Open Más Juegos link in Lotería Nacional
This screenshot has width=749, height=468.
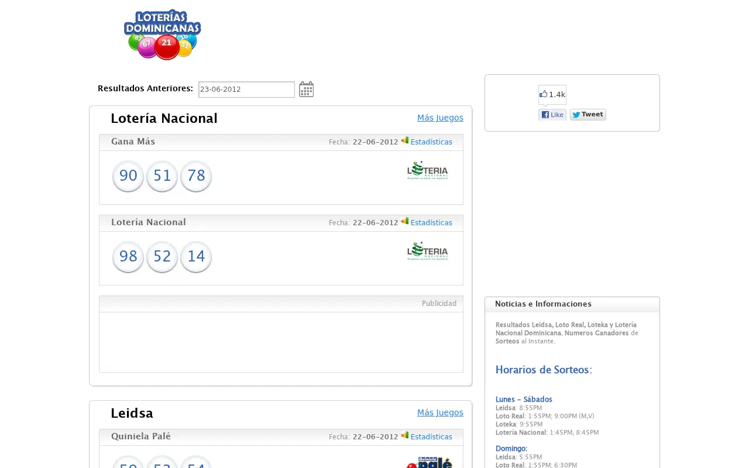coord(440,118)
